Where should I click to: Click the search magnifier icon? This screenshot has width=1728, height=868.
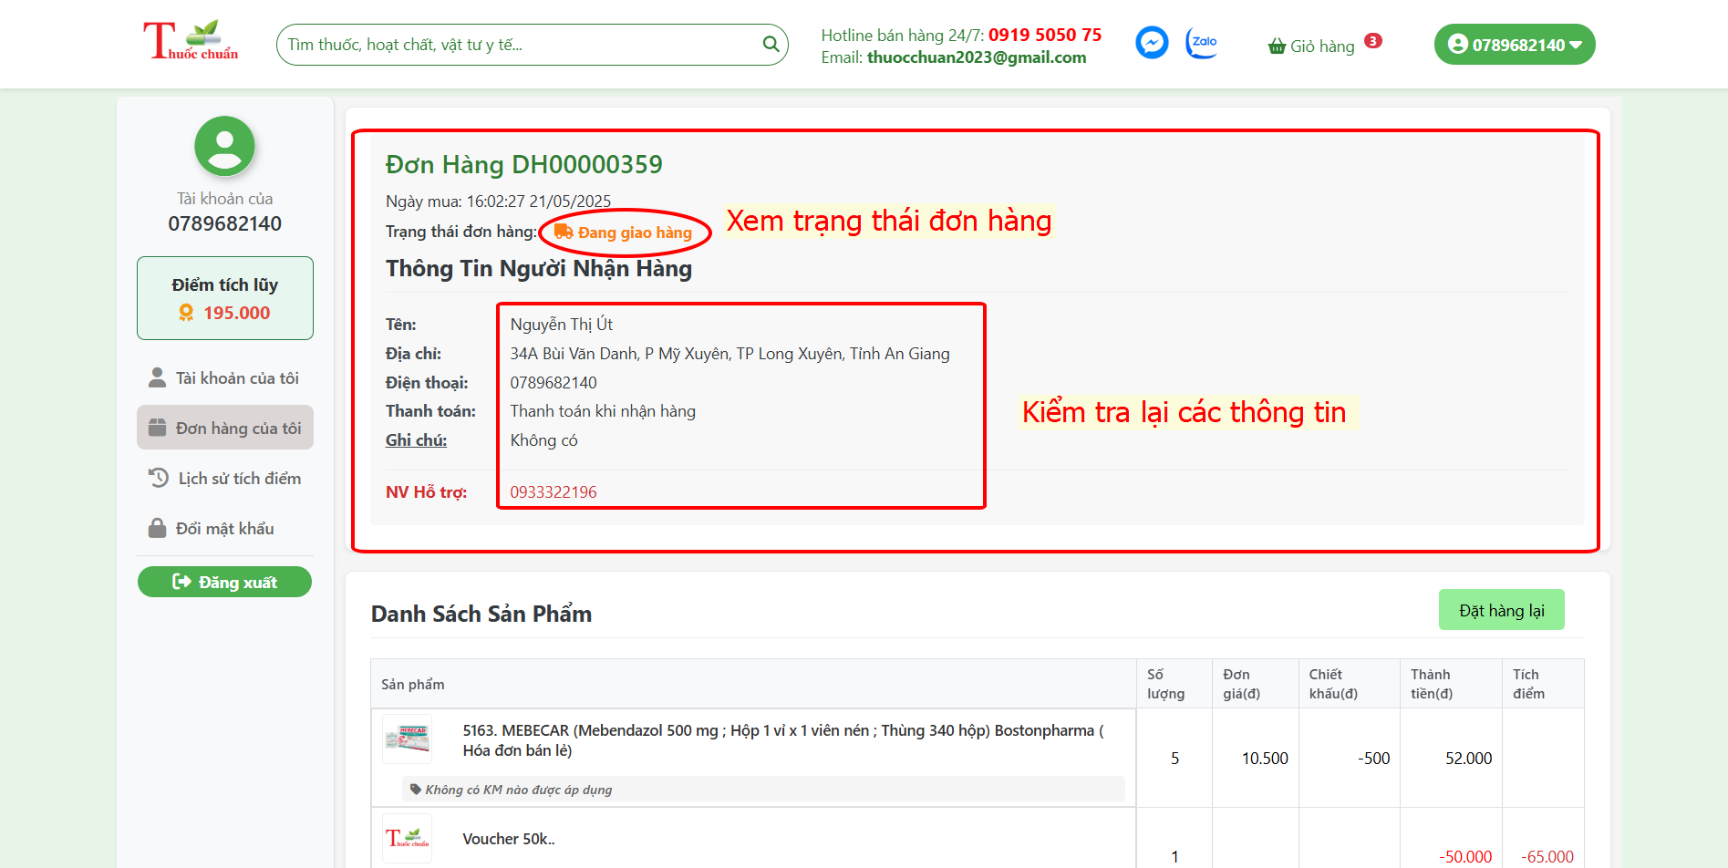click(x=771, y=44)
